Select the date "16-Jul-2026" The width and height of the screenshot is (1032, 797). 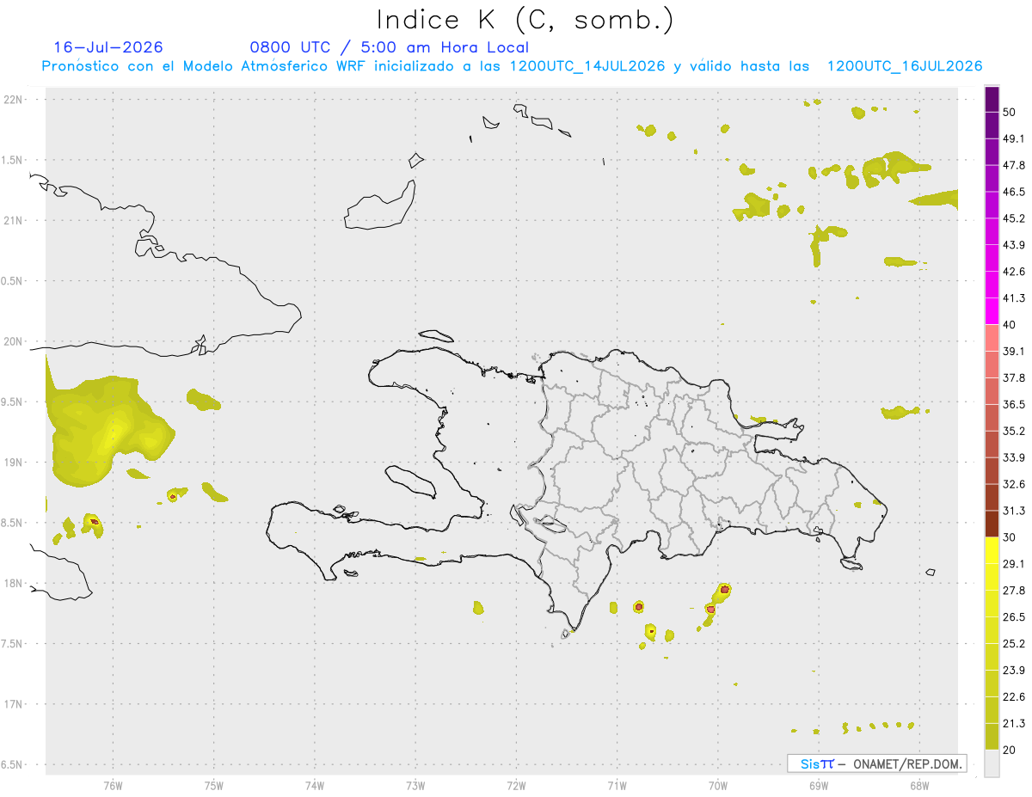coord(108,47)
